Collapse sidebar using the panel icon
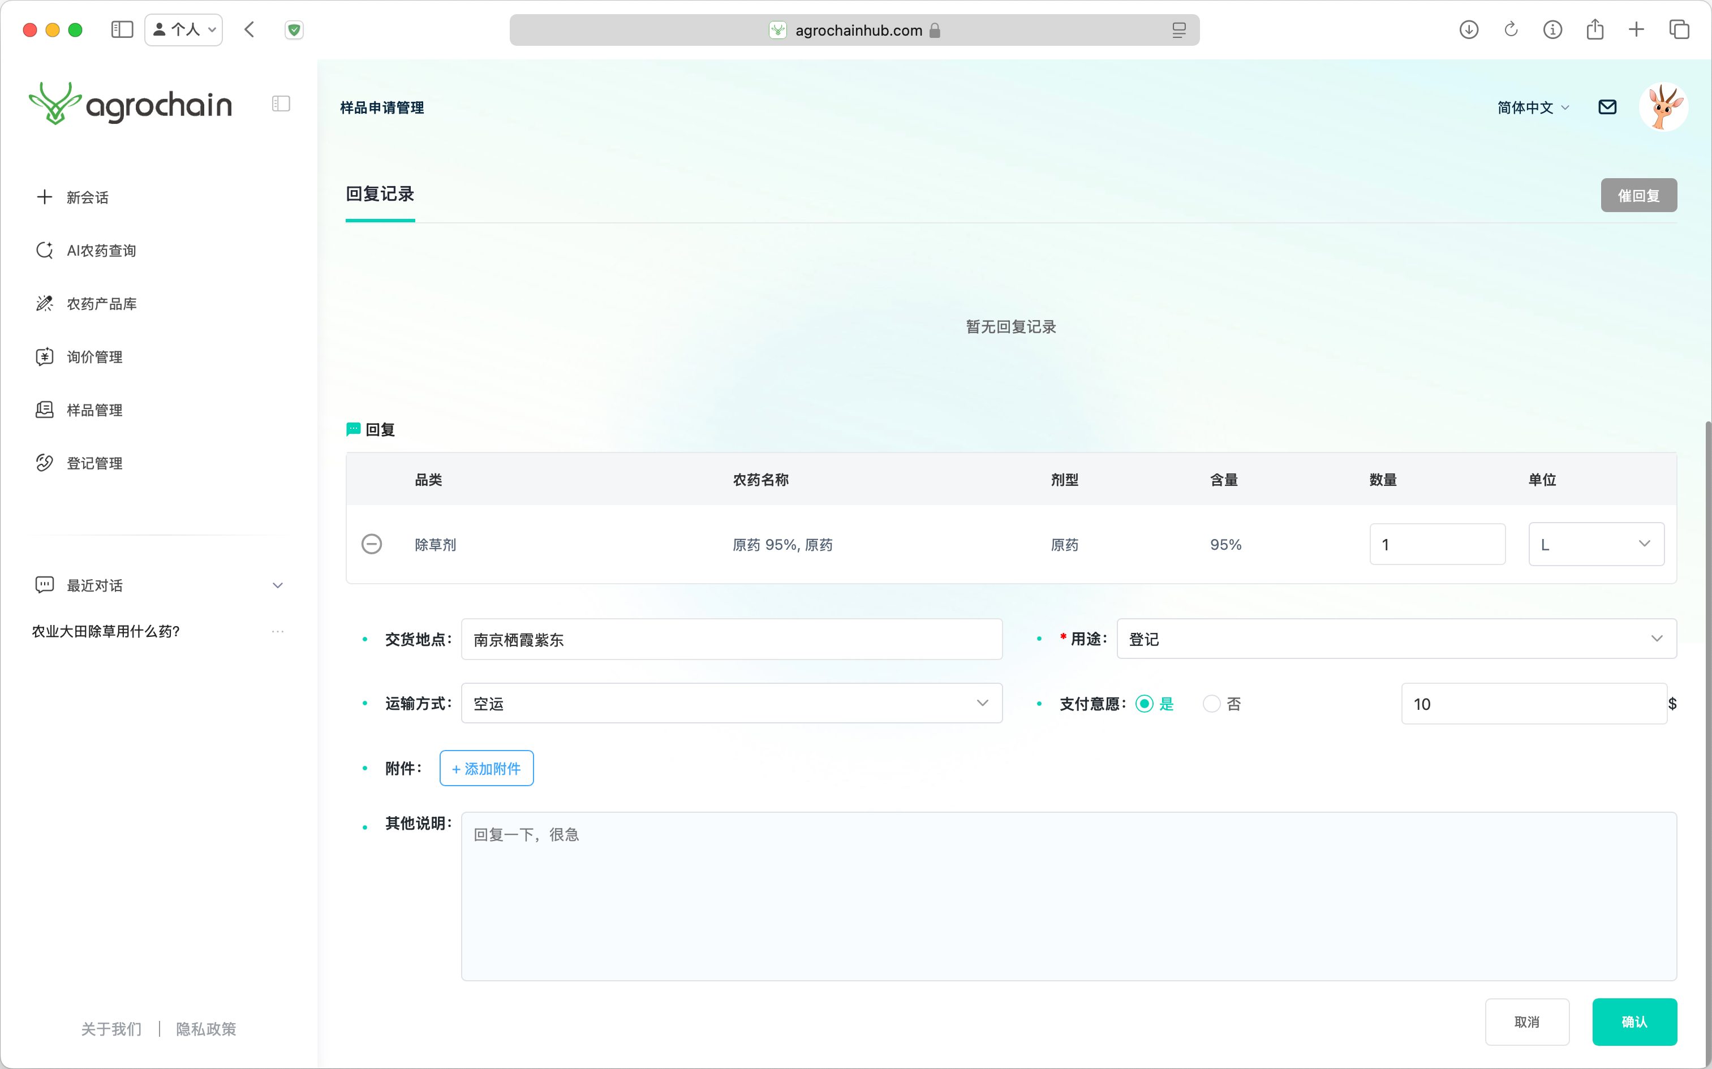Image resolution: width=1712 pixels, height=1069 pixels. (x=281, y=104)
